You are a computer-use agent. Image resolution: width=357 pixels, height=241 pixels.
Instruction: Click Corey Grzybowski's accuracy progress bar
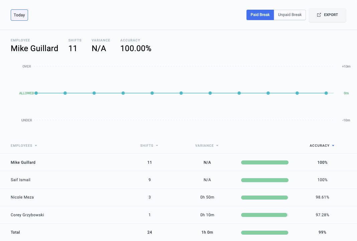tap(264, 215)
